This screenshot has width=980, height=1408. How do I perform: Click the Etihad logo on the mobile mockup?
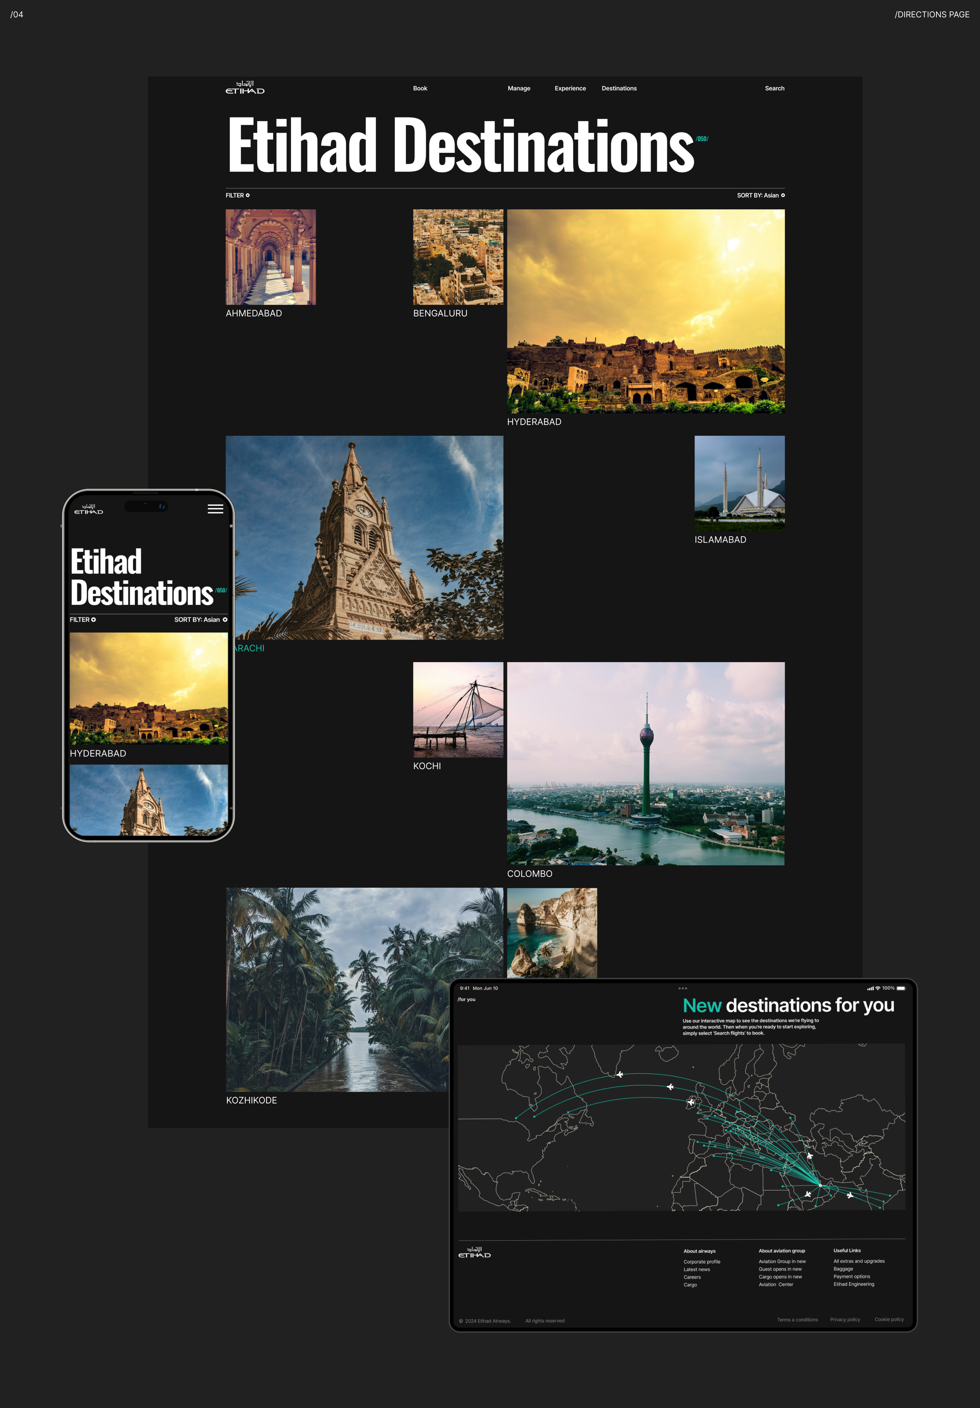coord(88,510)
